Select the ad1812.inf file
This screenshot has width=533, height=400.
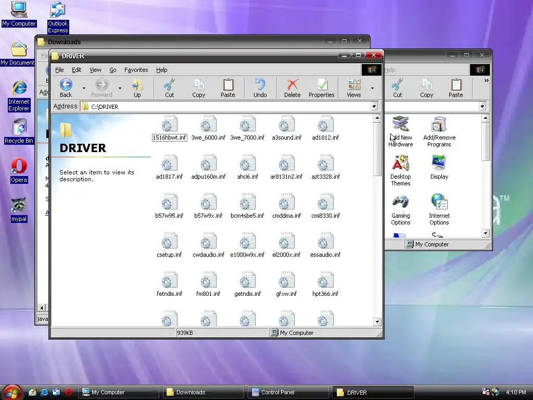click(x=325, y=129)
